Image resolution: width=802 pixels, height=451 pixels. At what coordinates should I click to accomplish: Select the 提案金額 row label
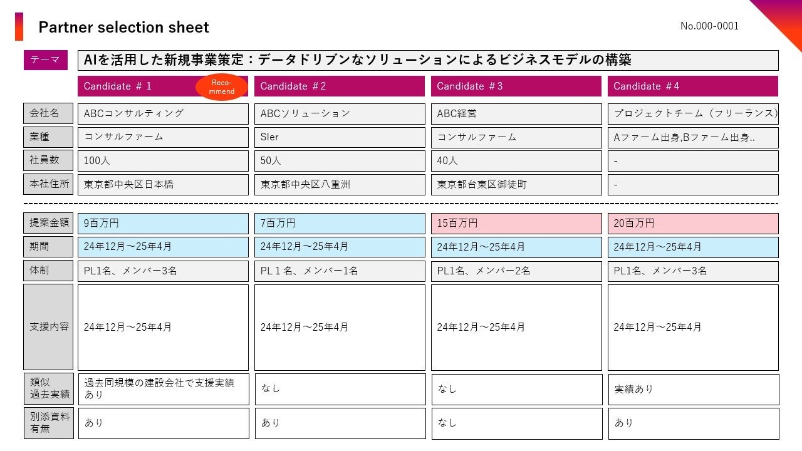pos(48,223)
